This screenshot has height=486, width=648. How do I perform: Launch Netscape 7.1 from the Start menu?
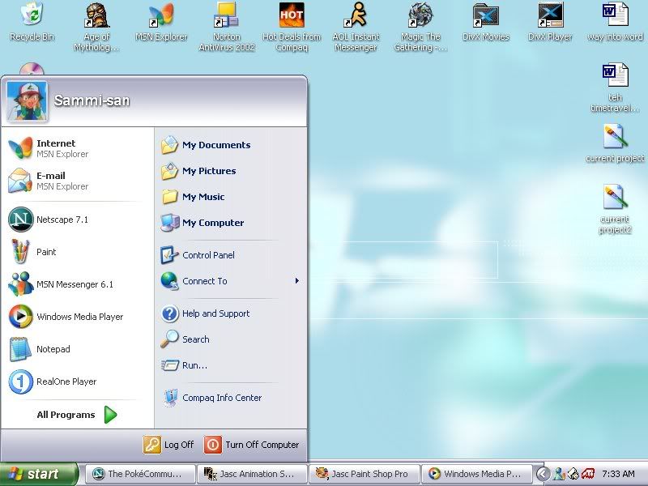77,220
